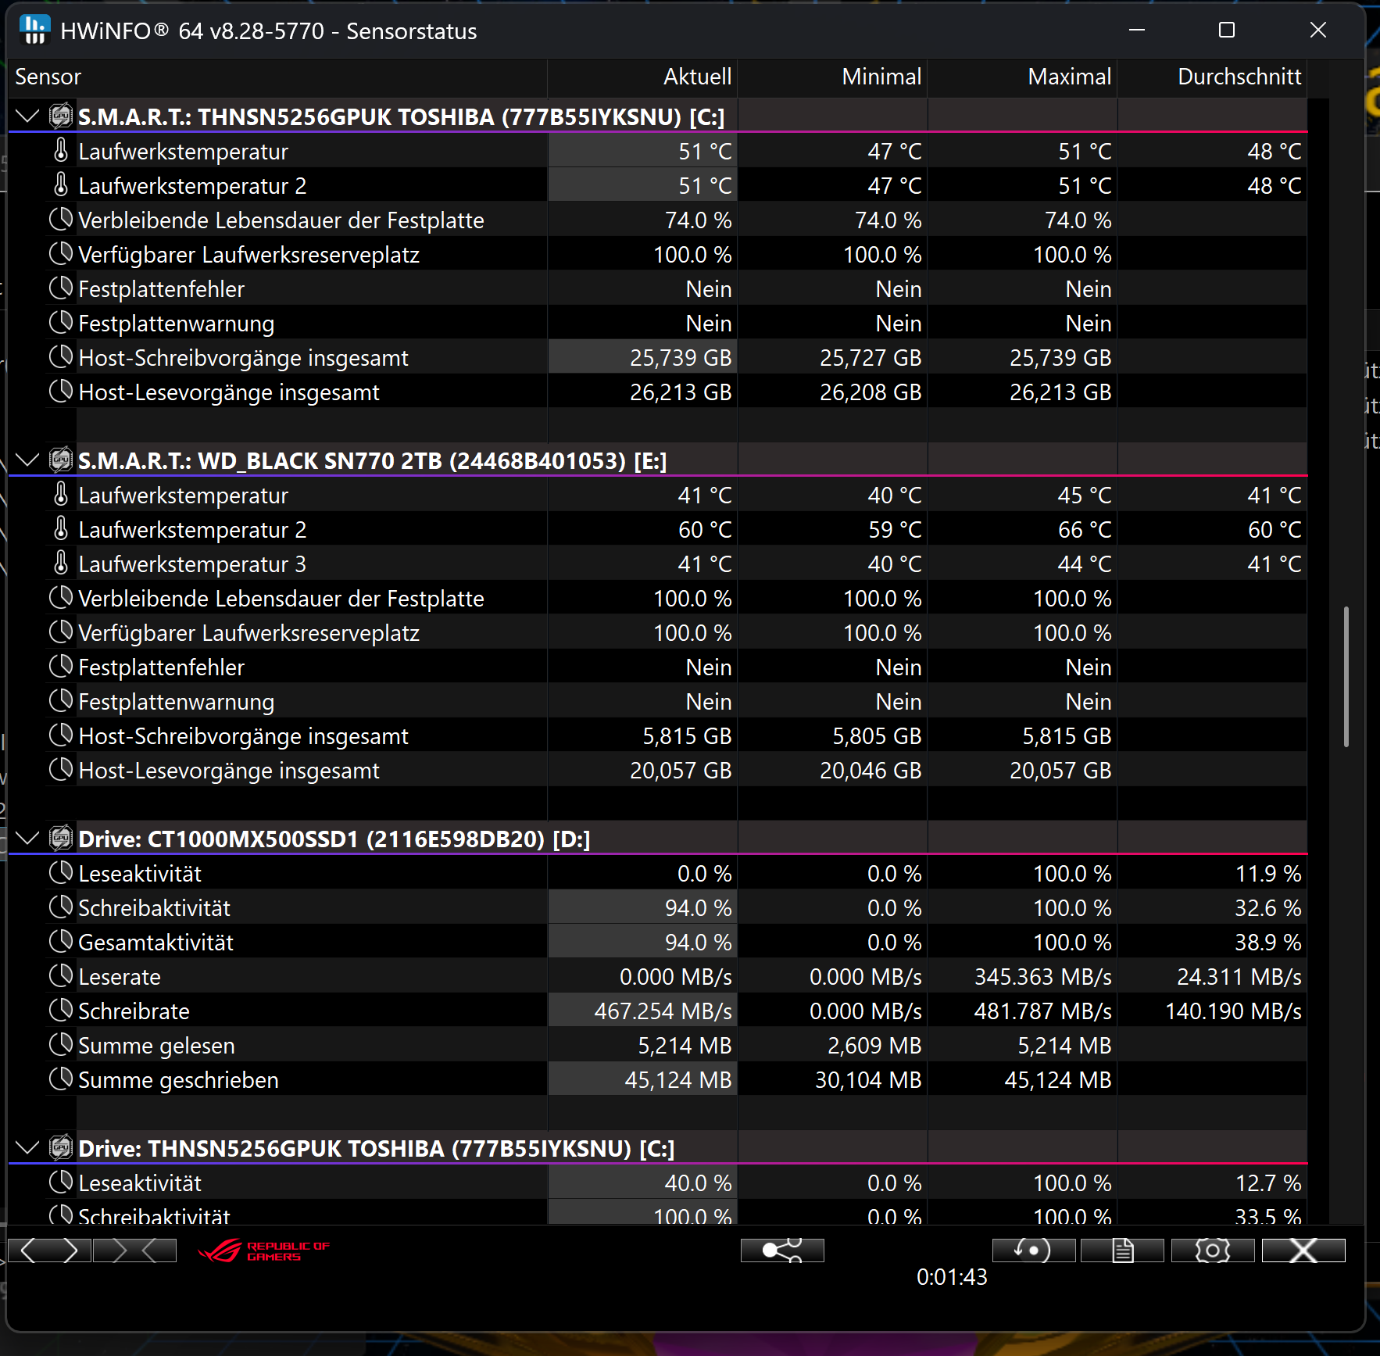Start logging with the document button
The height and width of the screenshot is (1356, 1380).
tap(1122, 1250)
